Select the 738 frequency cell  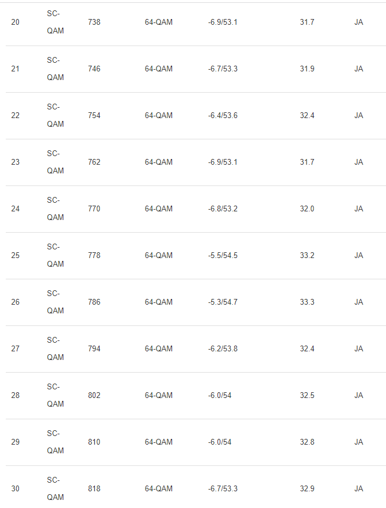pyautogui.click(x=94, y=22)
